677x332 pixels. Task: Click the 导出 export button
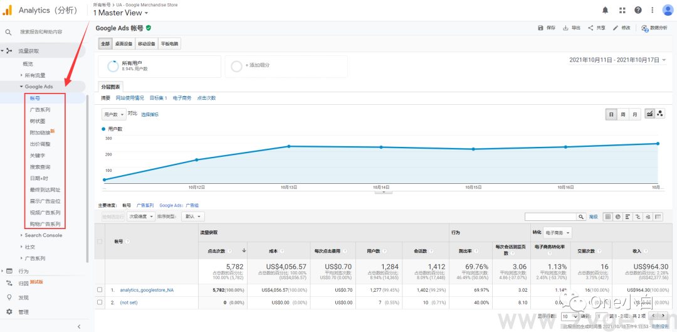click(571, 28)
